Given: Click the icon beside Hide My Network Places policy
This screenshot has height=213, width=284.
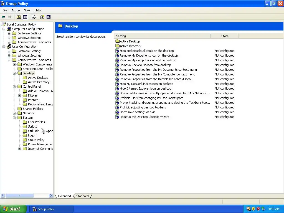Looking at the screenshot, I should [117, 84].
